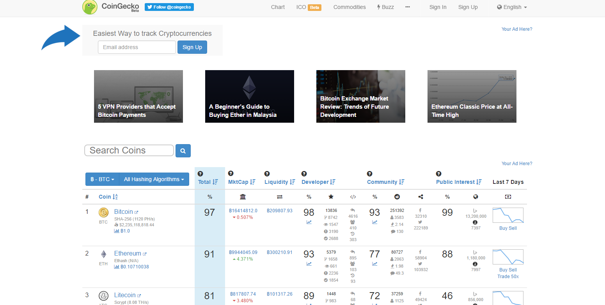Sort table by Liquidity
Viewport: 605px width, 305px height.
(280, 182)
